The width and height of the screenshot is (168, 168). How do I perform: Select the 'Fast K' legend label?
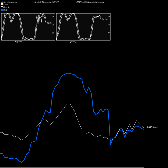click(6, 7)
